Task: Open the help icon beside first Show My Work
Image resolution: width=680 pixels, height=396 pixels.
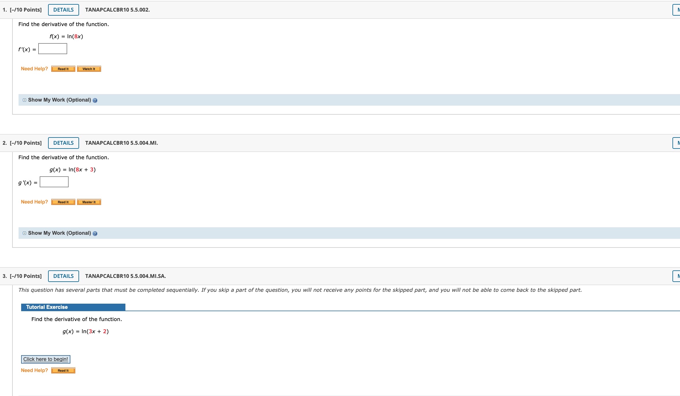Action: coord(95,100)
